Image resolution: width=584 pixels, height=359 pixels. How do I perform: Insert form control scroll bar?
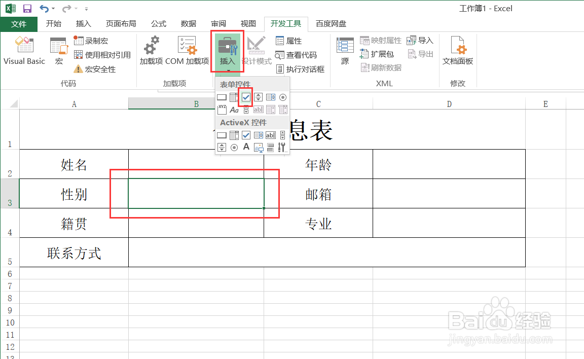coord(246,110)
